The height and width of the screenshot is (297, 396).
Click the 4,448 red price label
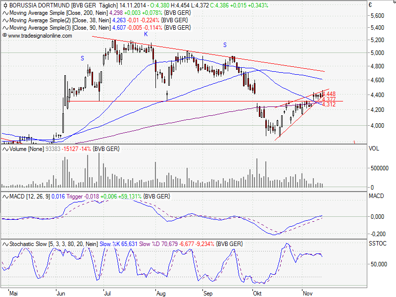pos(329,94)
